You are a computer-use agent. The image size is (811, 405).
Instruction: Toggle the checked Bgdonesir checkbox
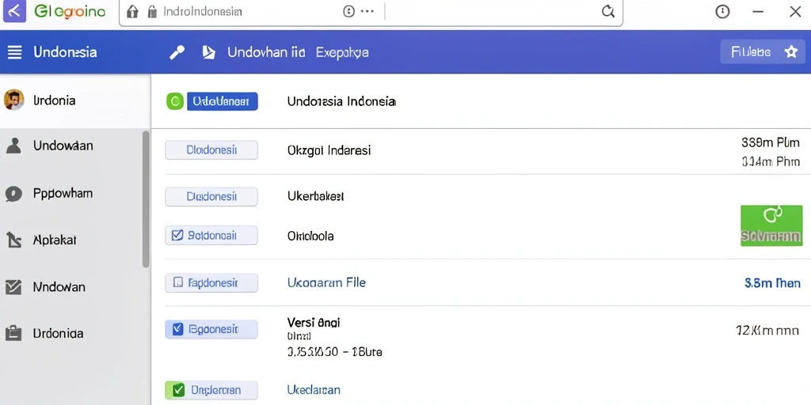click(x=177, y=329)
